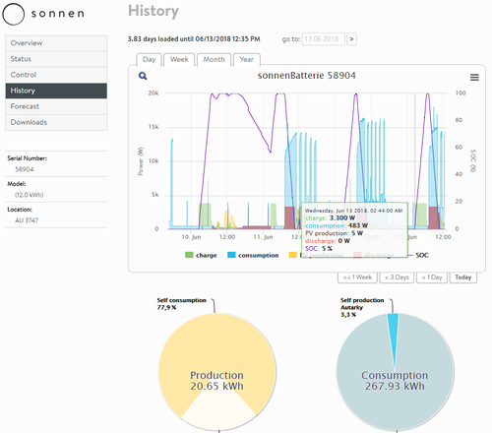Click the tooltip consumption: 483 W line

(x=337, y=225)
